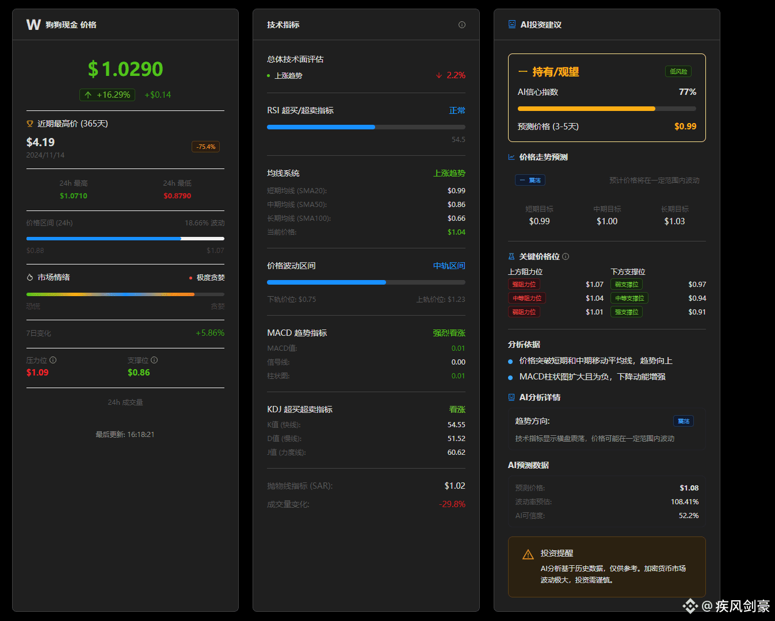775x621 pixels.
Task: Click the red down arrow beside 2.2%
Action: tap(439, 75)
